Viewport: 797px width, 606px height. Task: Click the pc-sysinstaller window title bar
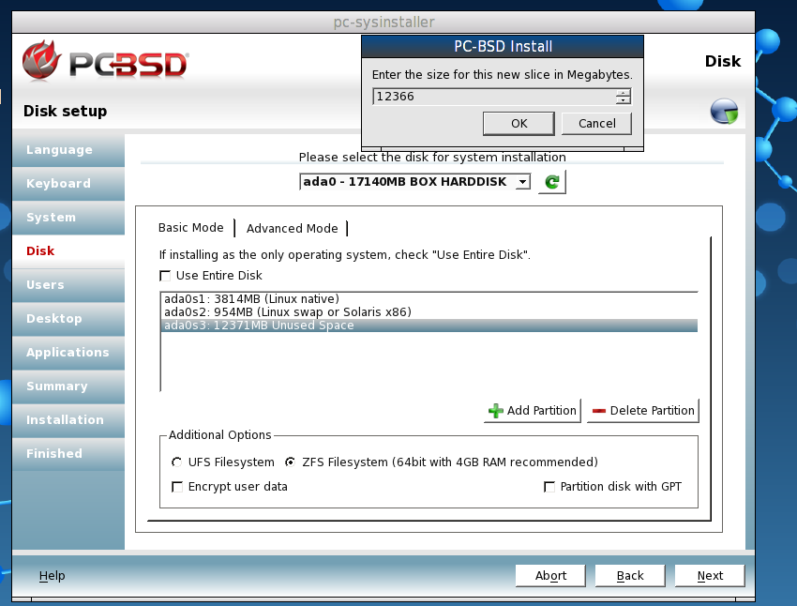pos(383,22)
